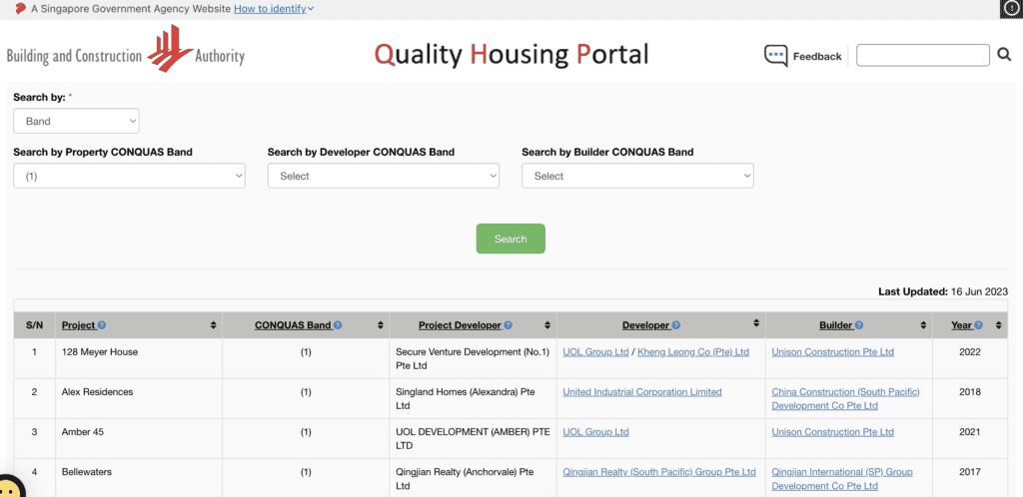Screen dimensions: 1023x497
Task: Click the magnifying glass search icon
Action: [x=1004, y=55]
